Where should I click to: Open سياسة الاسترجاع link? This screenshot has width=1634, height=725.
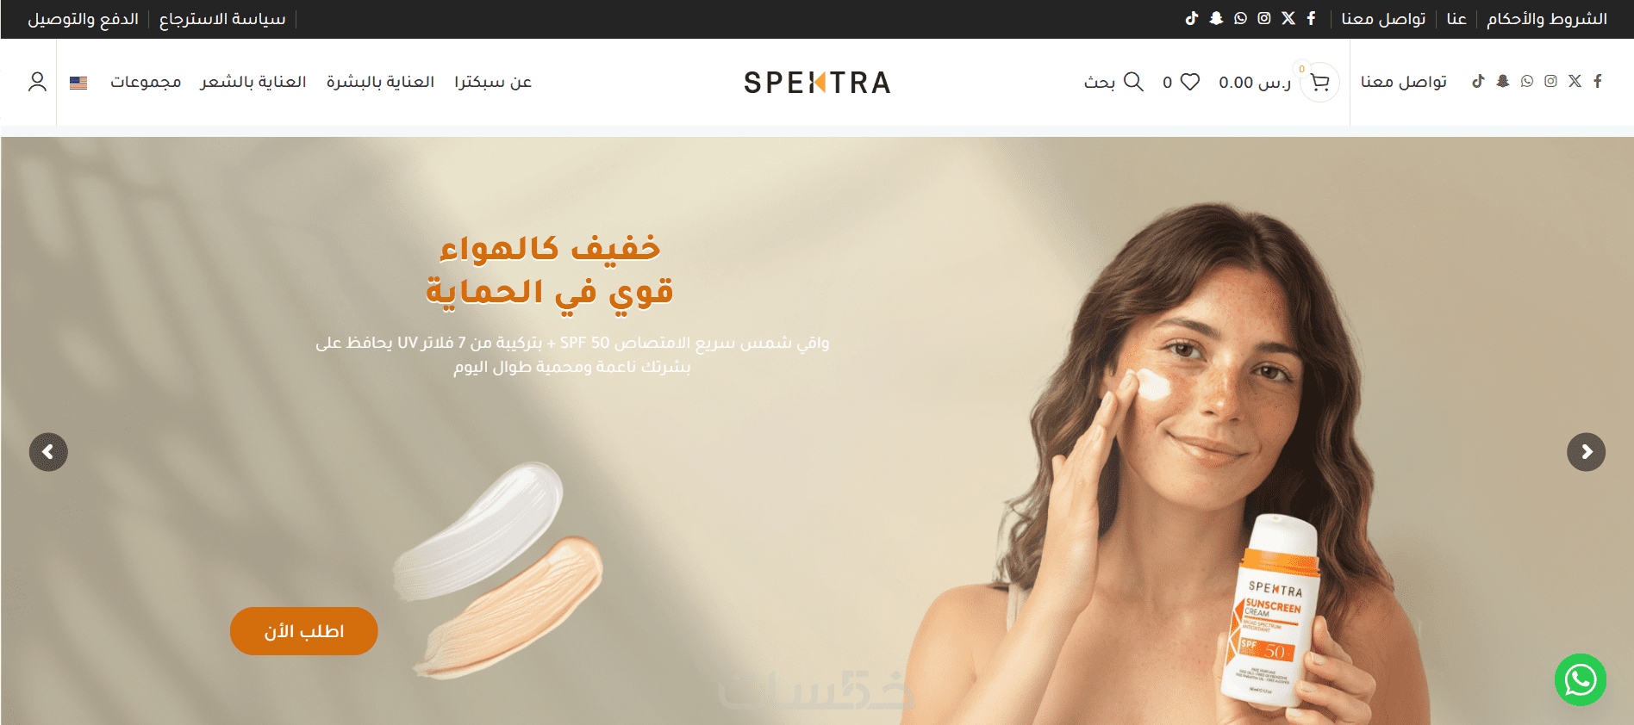coord(222,19)
